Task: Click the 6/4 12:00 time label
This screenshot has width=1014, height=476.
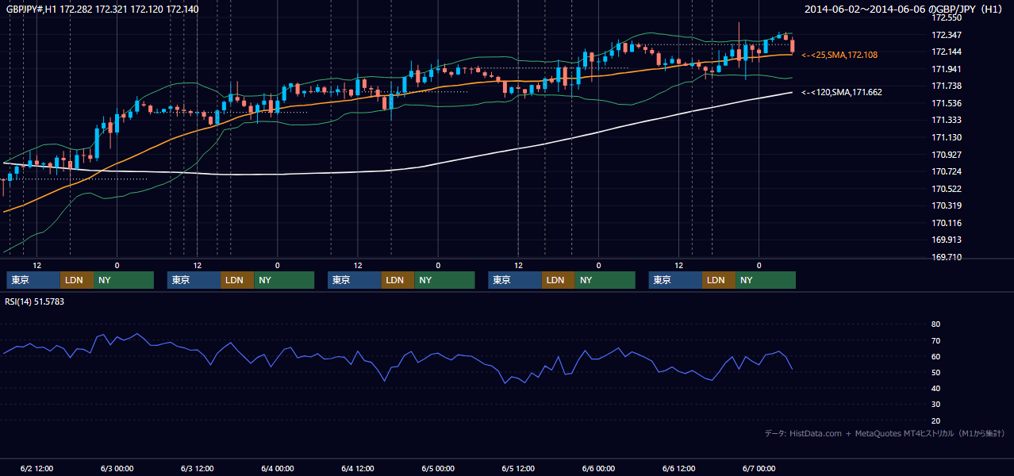Action: pyautogui.click(x=358, y=468)
